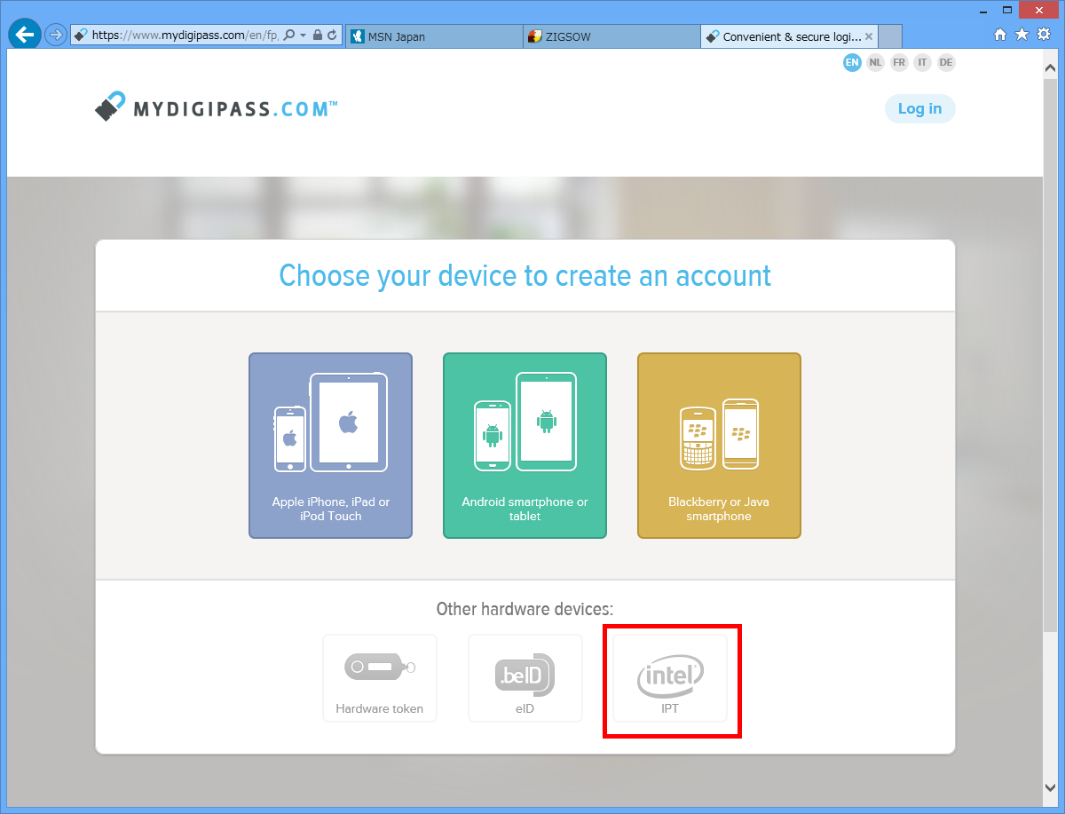
Task: Click the security lock icon in address bar
Action: tap(318, 36)
